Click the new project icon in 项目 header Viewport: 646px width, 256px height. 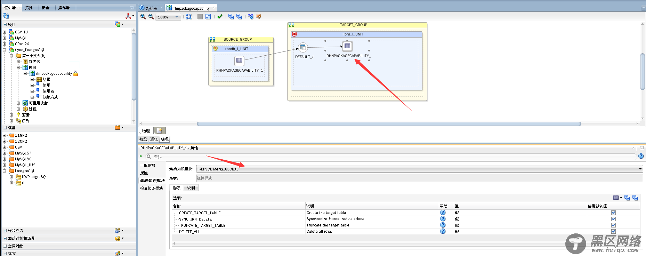coord(118,24)
